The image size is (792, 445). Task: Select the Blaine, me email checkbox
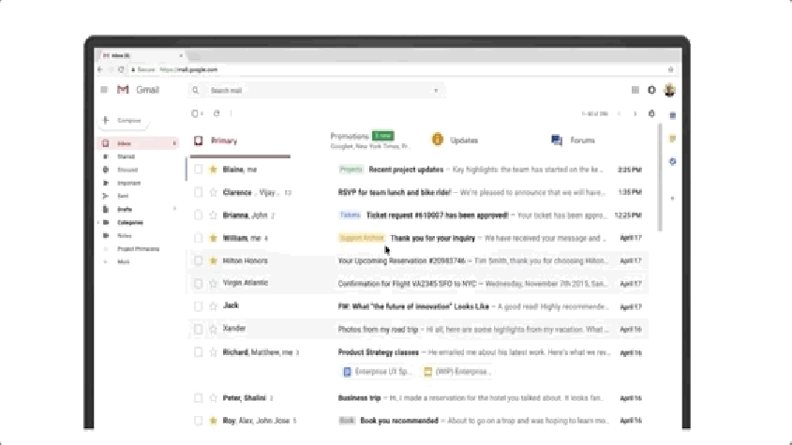(198, 170)
